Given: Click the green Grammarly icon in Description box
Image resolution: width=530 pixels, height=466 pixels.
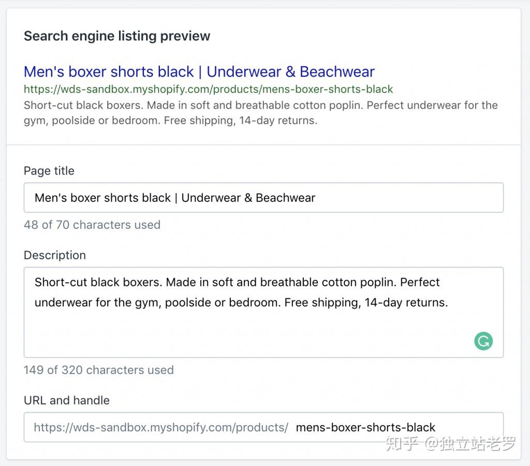Looking at the screenshot, I should click(x=483, y=341).
